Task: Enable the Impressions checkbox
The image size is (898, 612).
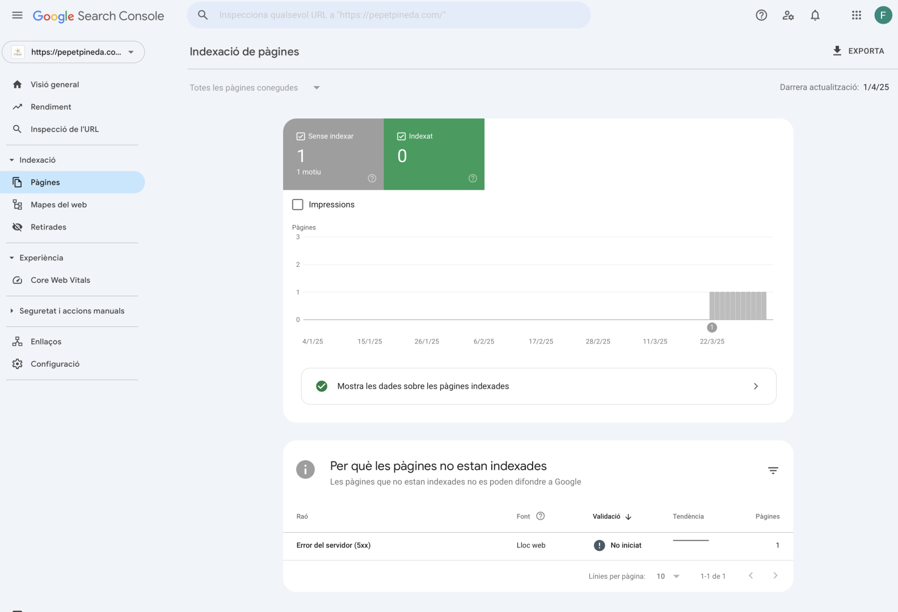Action: (298, 205)
